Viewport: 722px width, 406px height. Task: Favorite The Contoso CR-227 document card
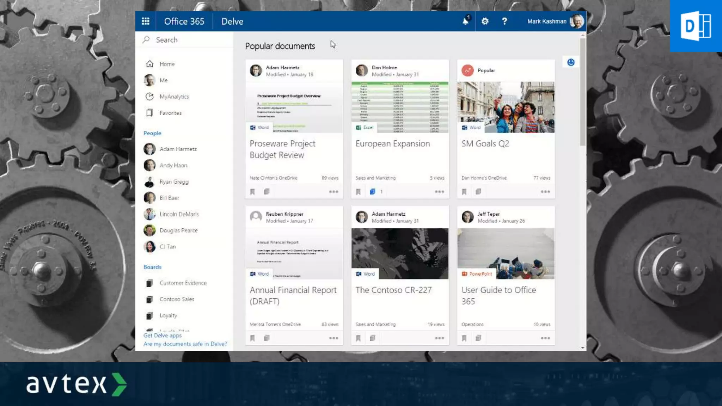pyautogui.click(x=358, y=338)
